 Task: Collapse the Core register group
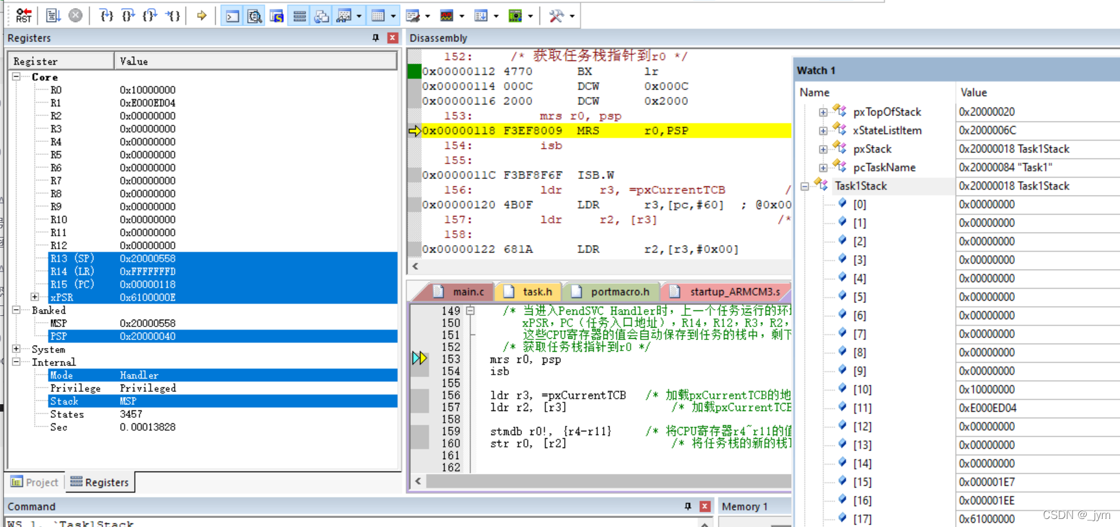click(x=17, y=77)
